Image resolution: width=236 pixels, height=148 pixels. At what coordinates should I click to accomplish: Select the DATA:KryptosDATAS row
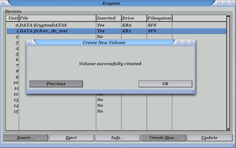(116, 25)
